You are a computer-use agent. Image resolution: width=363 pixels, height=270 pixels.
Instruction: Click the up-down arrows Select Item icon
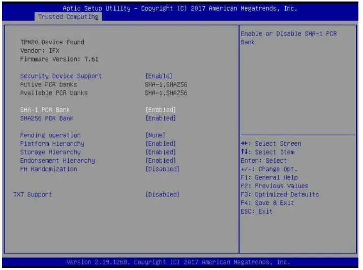point(244,152)
